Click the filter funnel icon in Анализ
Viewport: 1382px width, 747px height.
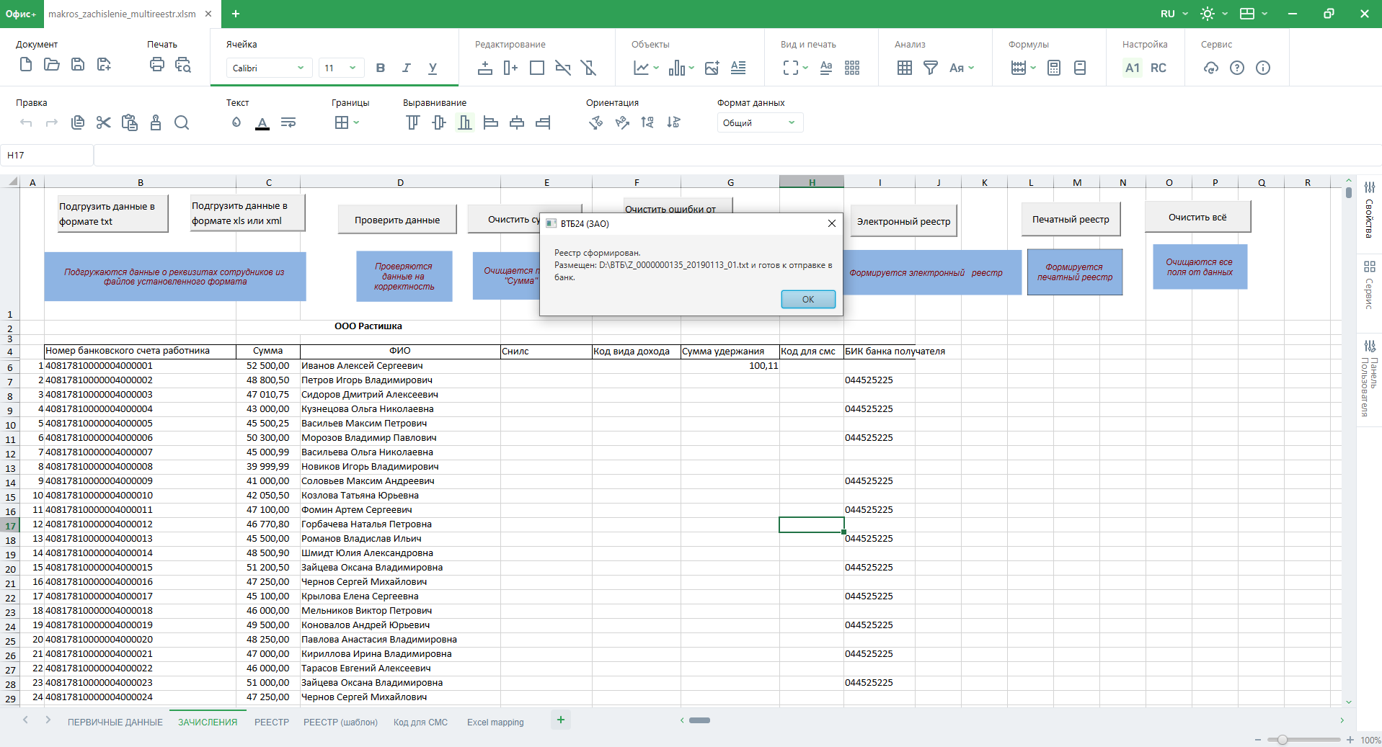click(931, 68)
